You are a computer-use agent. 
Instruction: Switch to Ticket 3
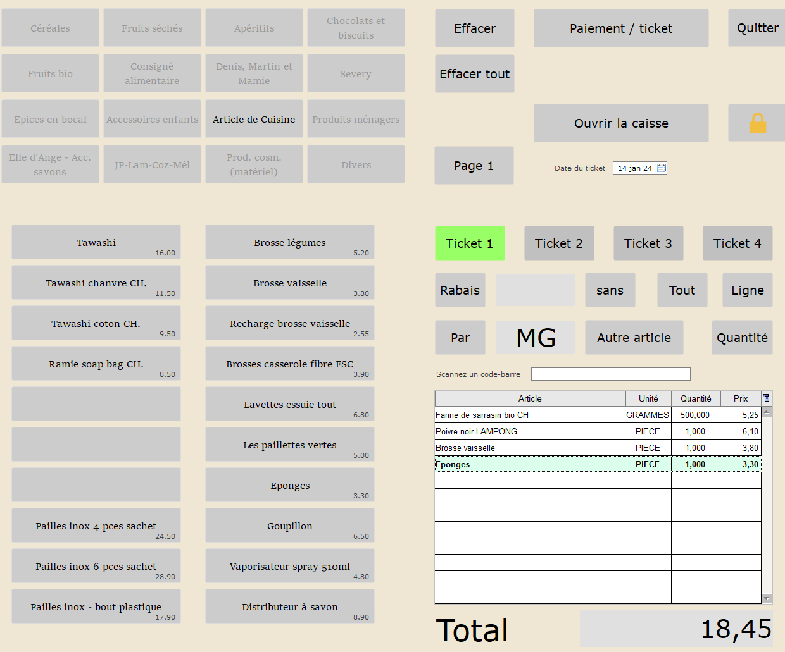(x=648, y=243)
